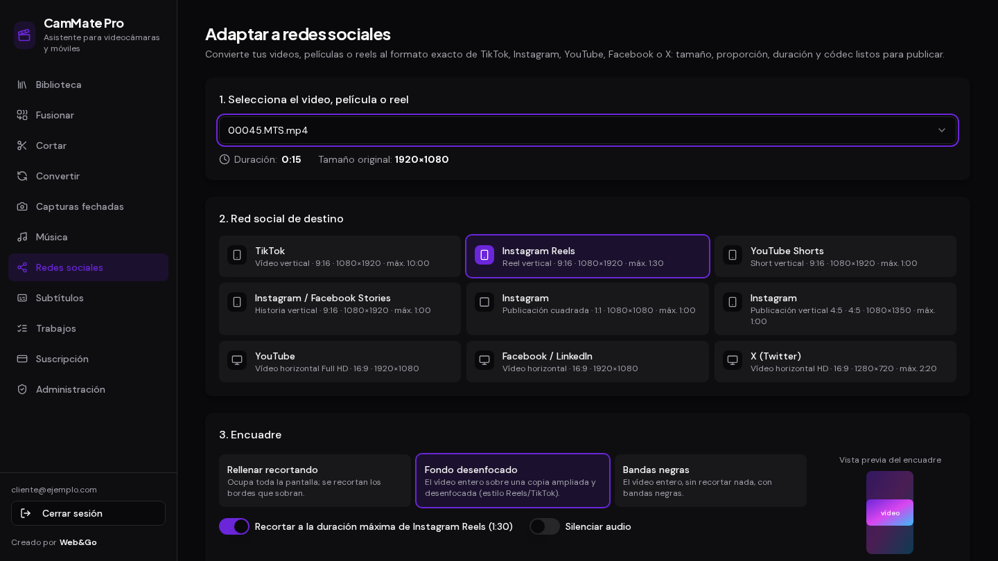Click the Capturas fechadas camera icon
Viewport: 998px width, 561px height.
22,206
